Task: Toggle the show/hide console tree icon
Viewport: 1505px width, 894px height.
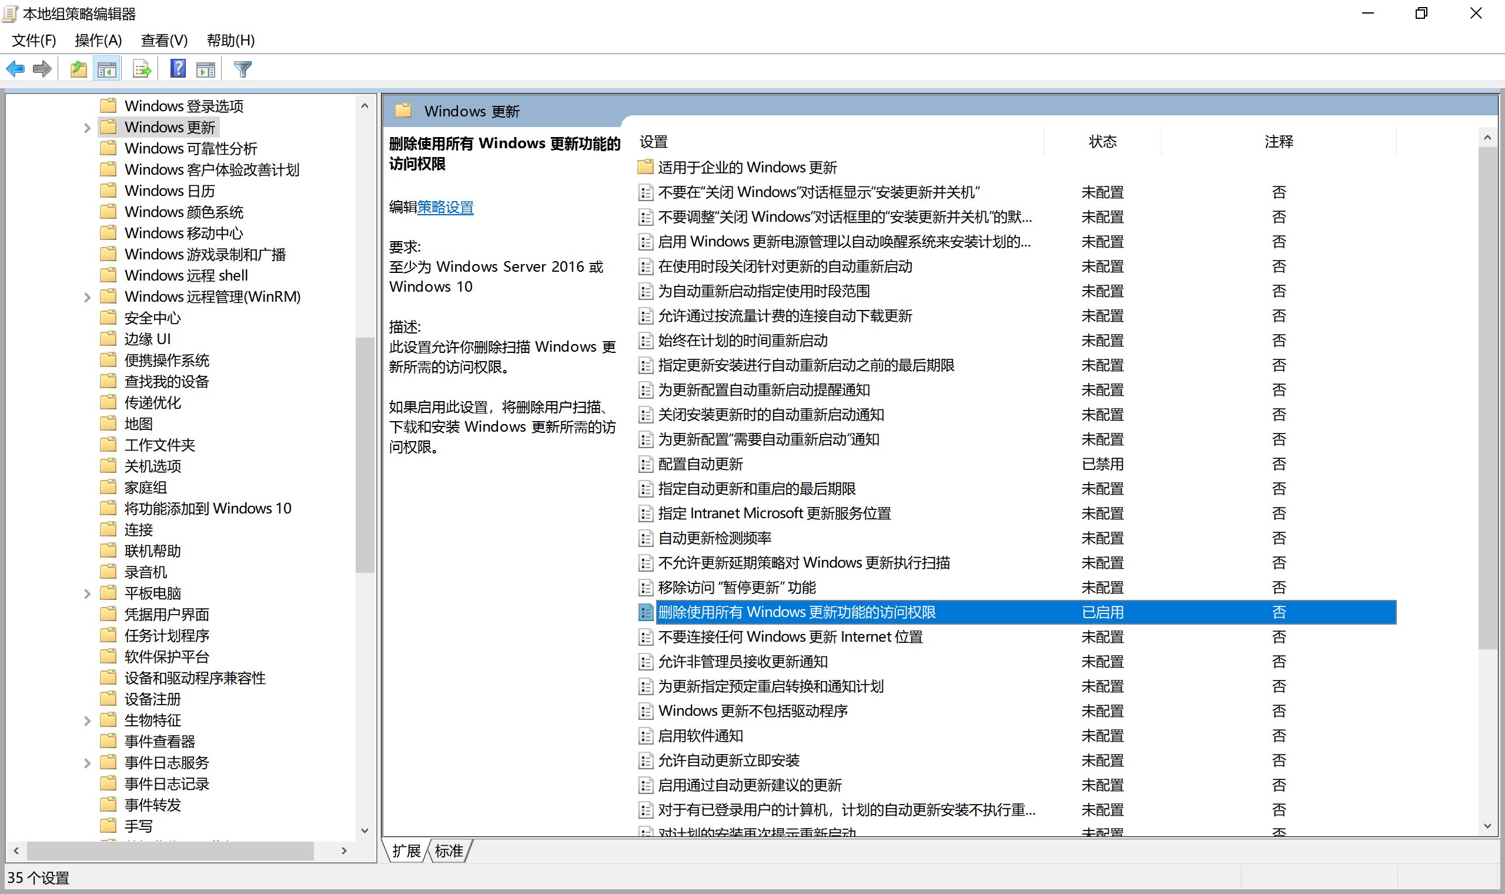Action: (x=107, y=68)
